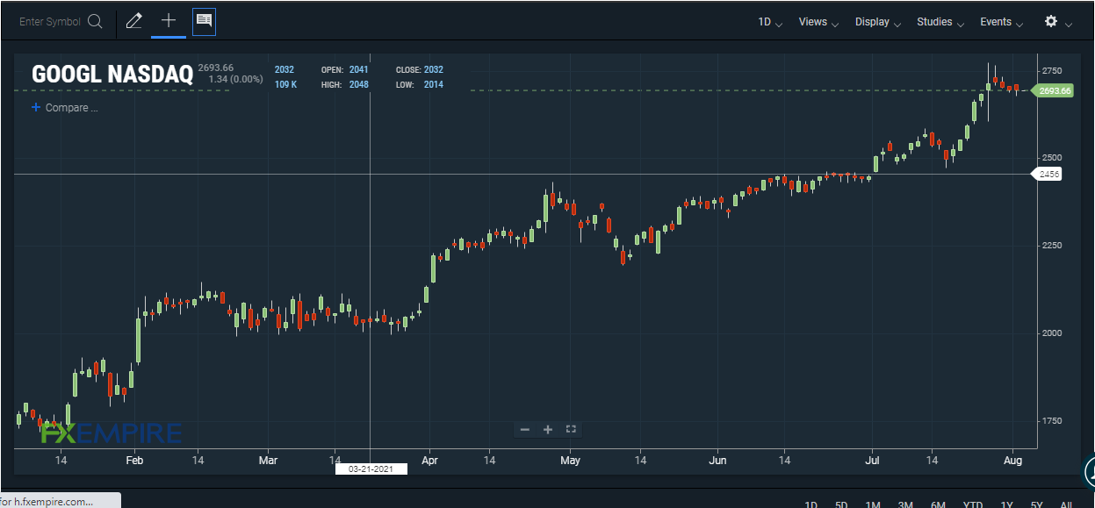
Task: Click the 2750 price axis label
Action: pos(1052,70)
